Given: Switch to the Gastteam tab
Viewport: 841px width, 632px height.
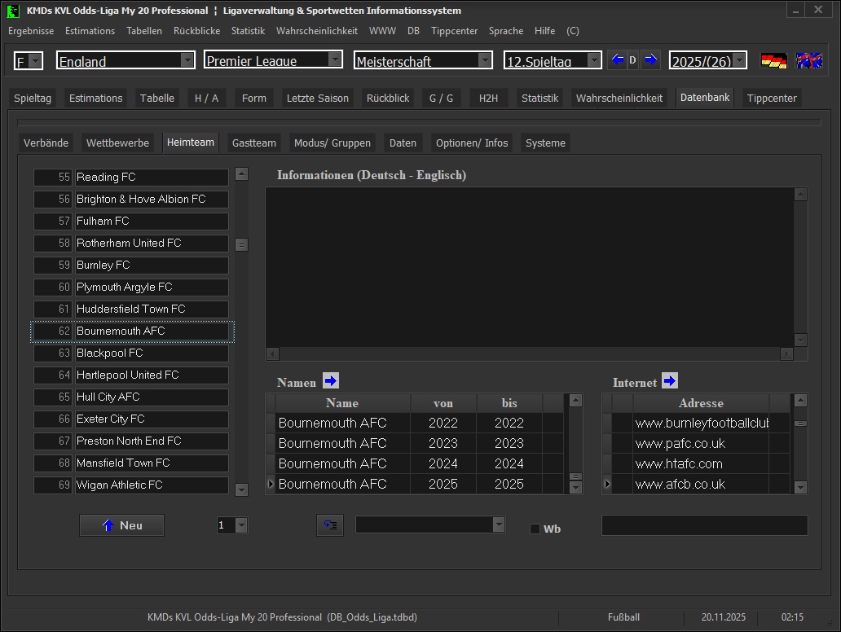Looking at the screenshot, I should [253, 143].
